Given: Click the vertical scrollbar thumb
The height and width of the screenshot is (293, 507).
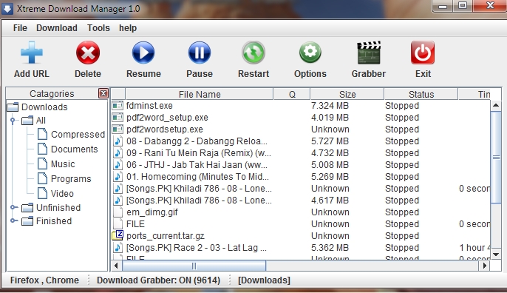Looking at the screenshot, I should coord(496,158).
